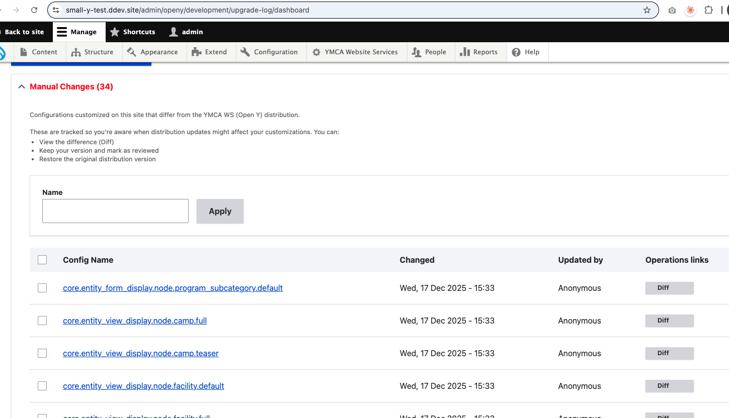Screen dimensions: 729x418
Task: Go to the Reports menu item
Action: (x=479, y=52)
